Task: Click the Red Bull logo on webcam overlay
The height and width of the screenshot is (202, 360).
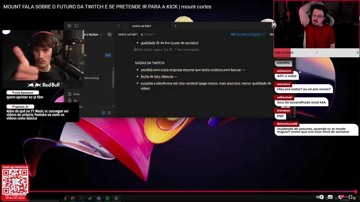Action: (x=43, y=85)
